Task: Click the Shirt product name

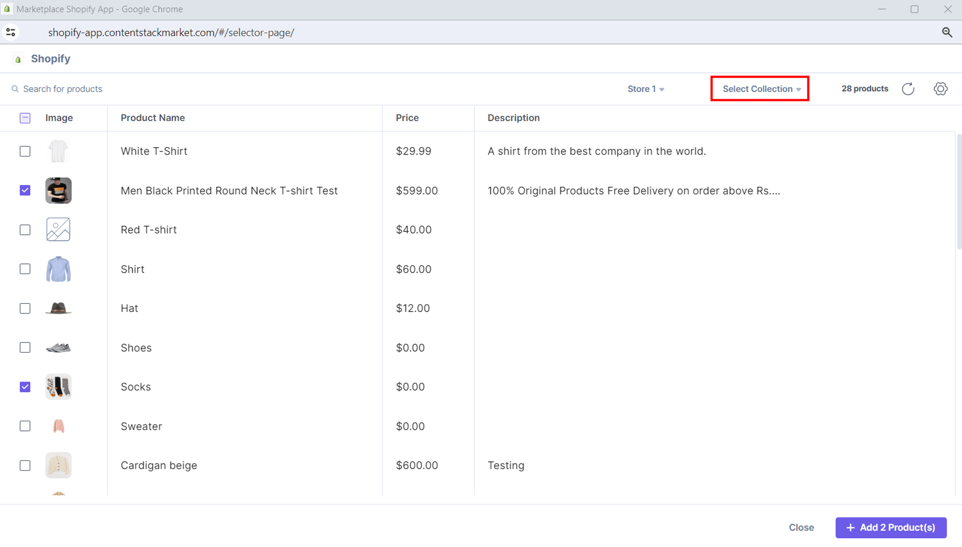Action: [x=132, y=269]
